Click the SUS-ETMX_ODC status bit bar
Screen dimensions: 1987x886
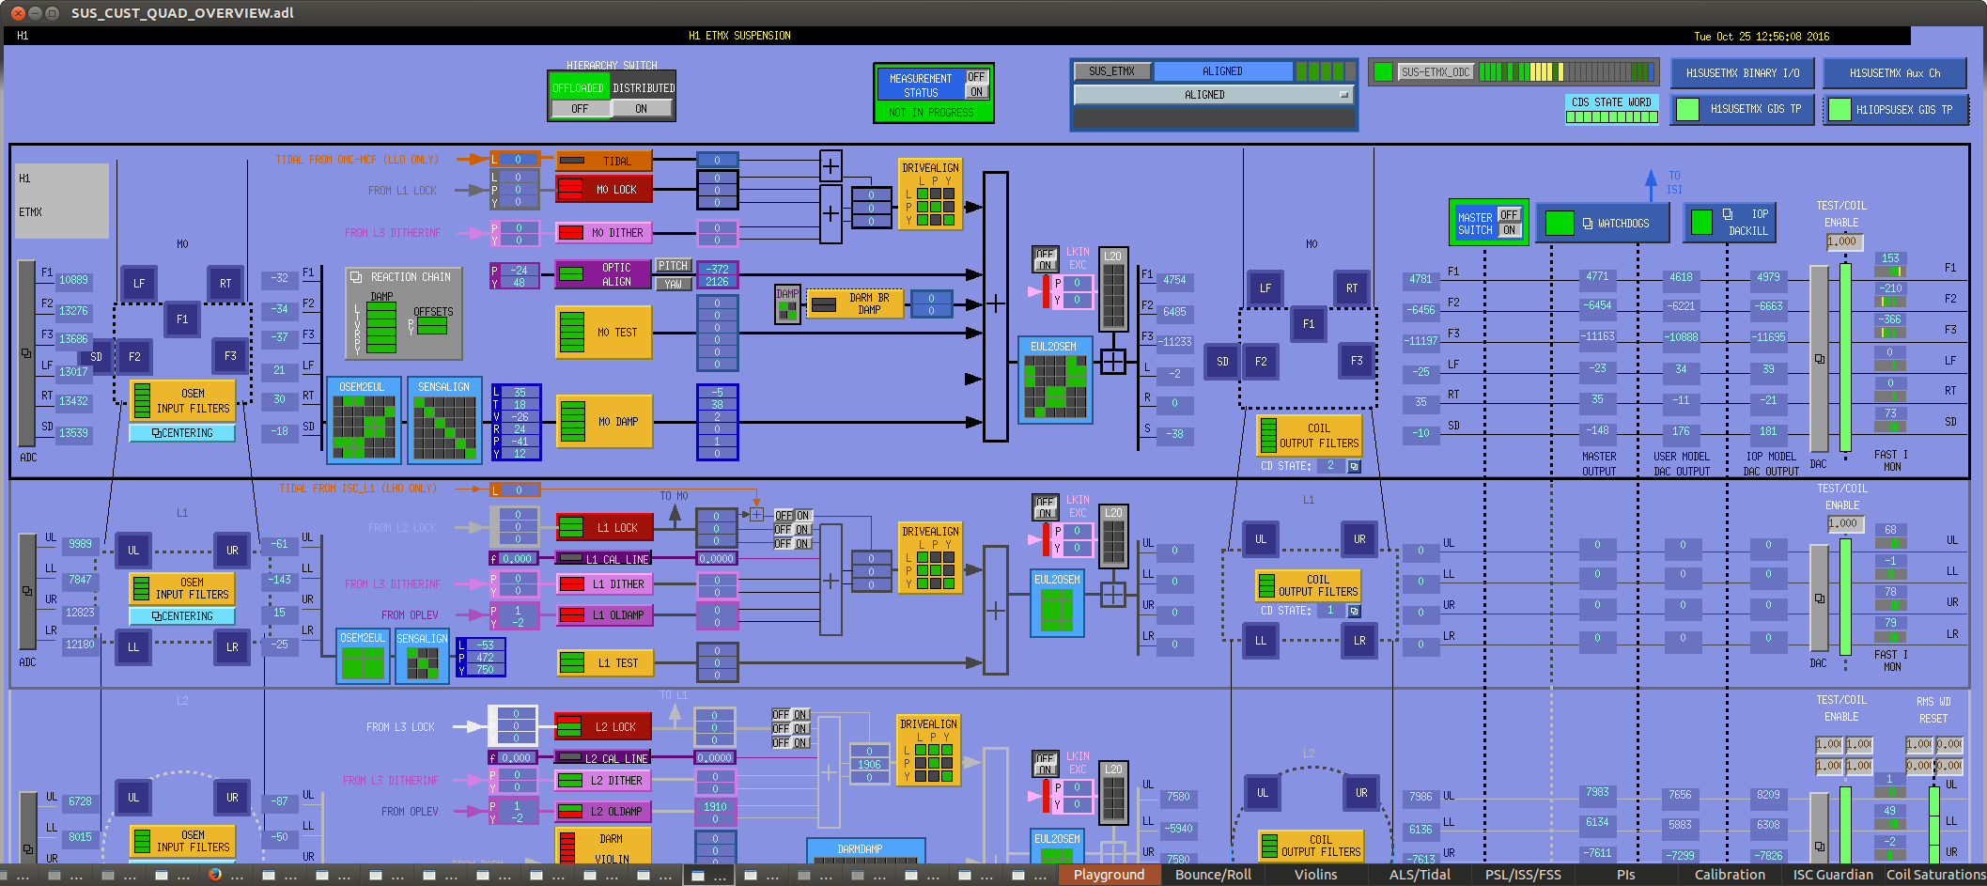coord(1566,71)
